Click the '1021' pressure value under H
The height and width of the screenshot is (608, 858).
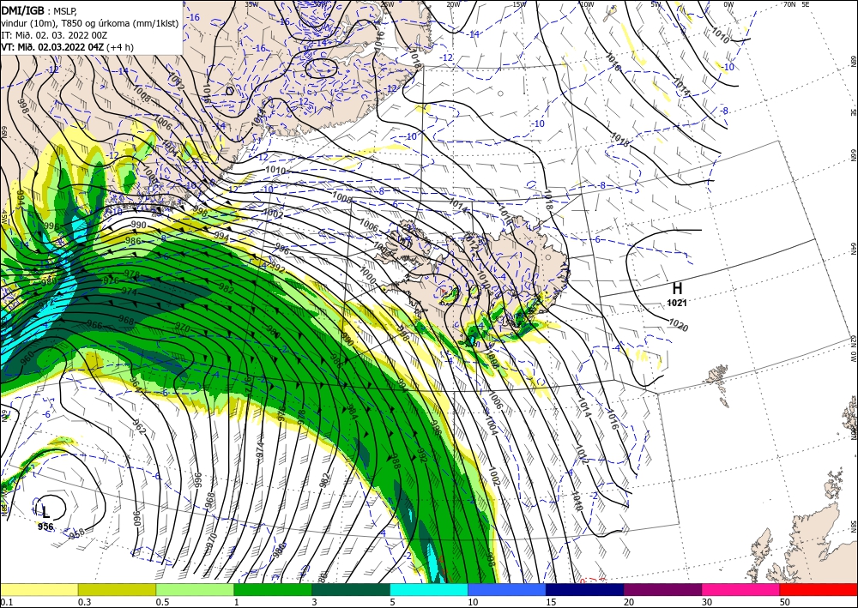(x=677, y=303)
